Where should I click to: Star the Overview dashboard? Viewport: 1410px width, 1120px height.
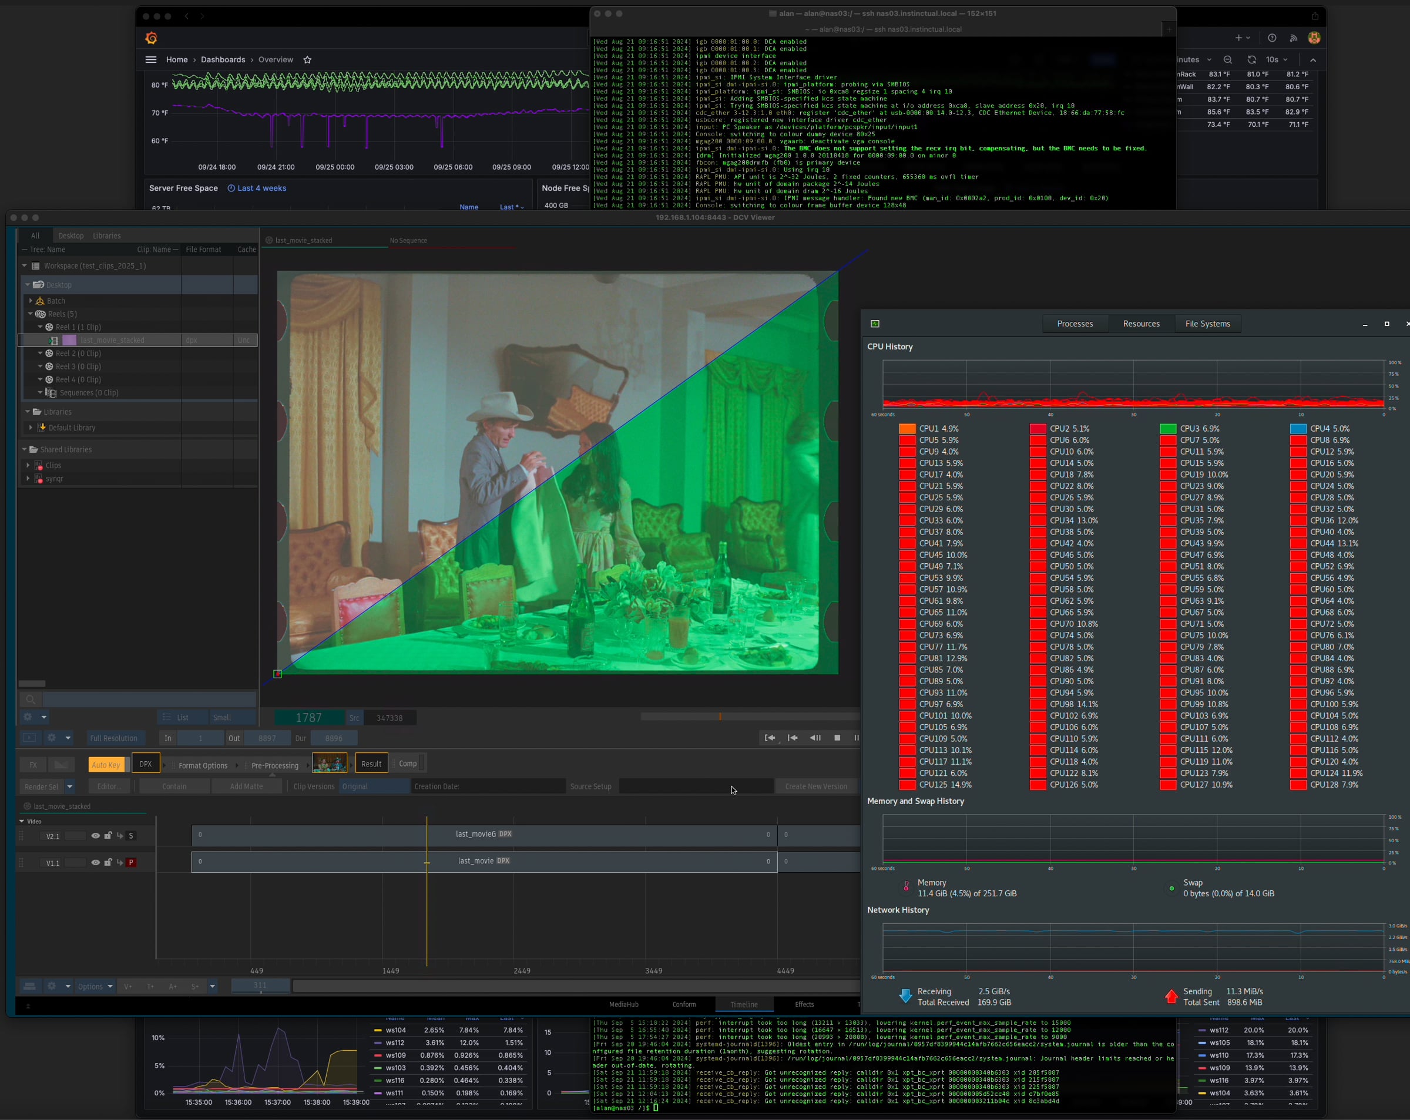click(307, 59)
